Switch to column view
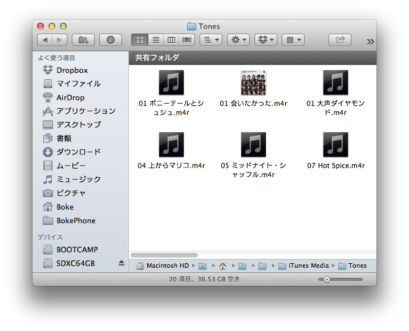Image resolution: width=409 pixels, height=331 pixels. (171, 40)
